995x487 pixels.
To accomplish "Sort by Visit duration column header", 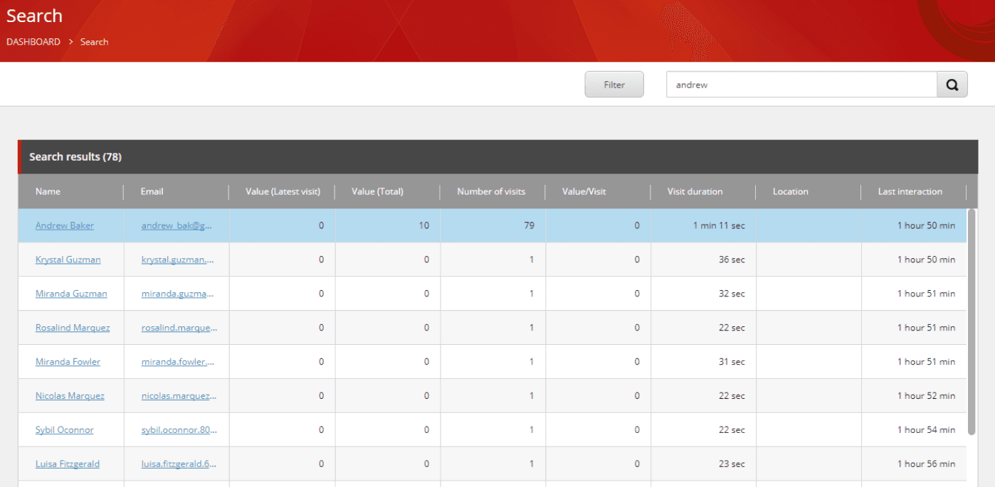I will click(x=695, y=191).
